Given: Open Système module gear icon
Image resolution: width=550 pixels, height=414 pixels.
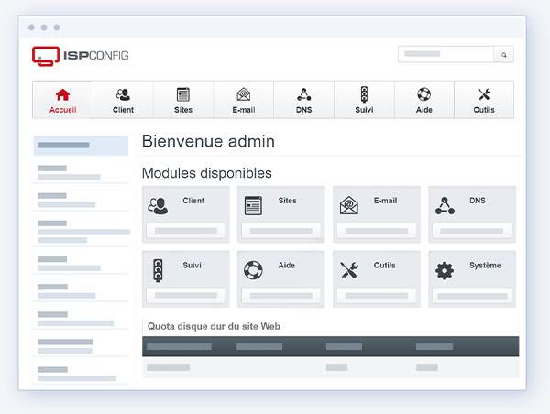Looking at the screenshot, I should coord(445,270).
